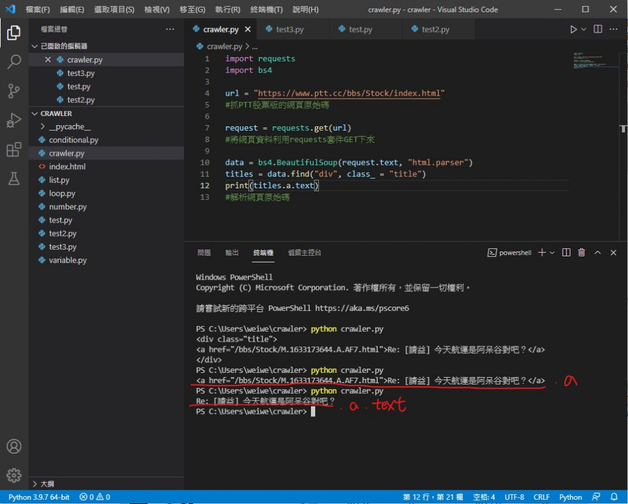Switch to the Output panel tab 輸出
This screenshot has height=504, width=628.
232,253
